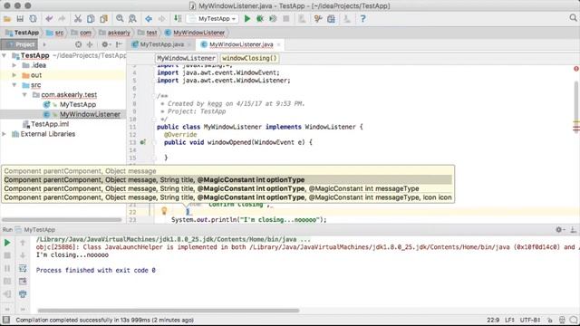Cut selection with the scissors icon
The image size is (580, 326).
point(78,19)
